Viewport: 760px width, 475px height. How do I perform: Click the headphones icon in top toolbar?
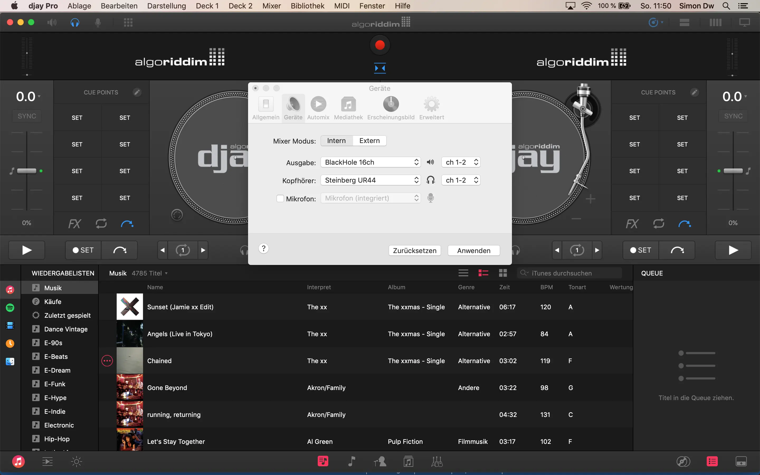click(x=75, y=22)
